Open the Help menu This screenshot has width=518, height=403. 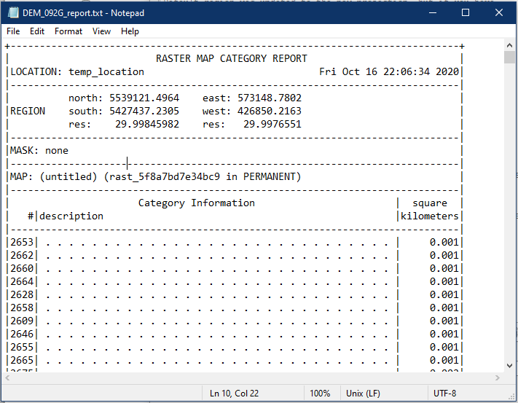[x=130, y=31]
